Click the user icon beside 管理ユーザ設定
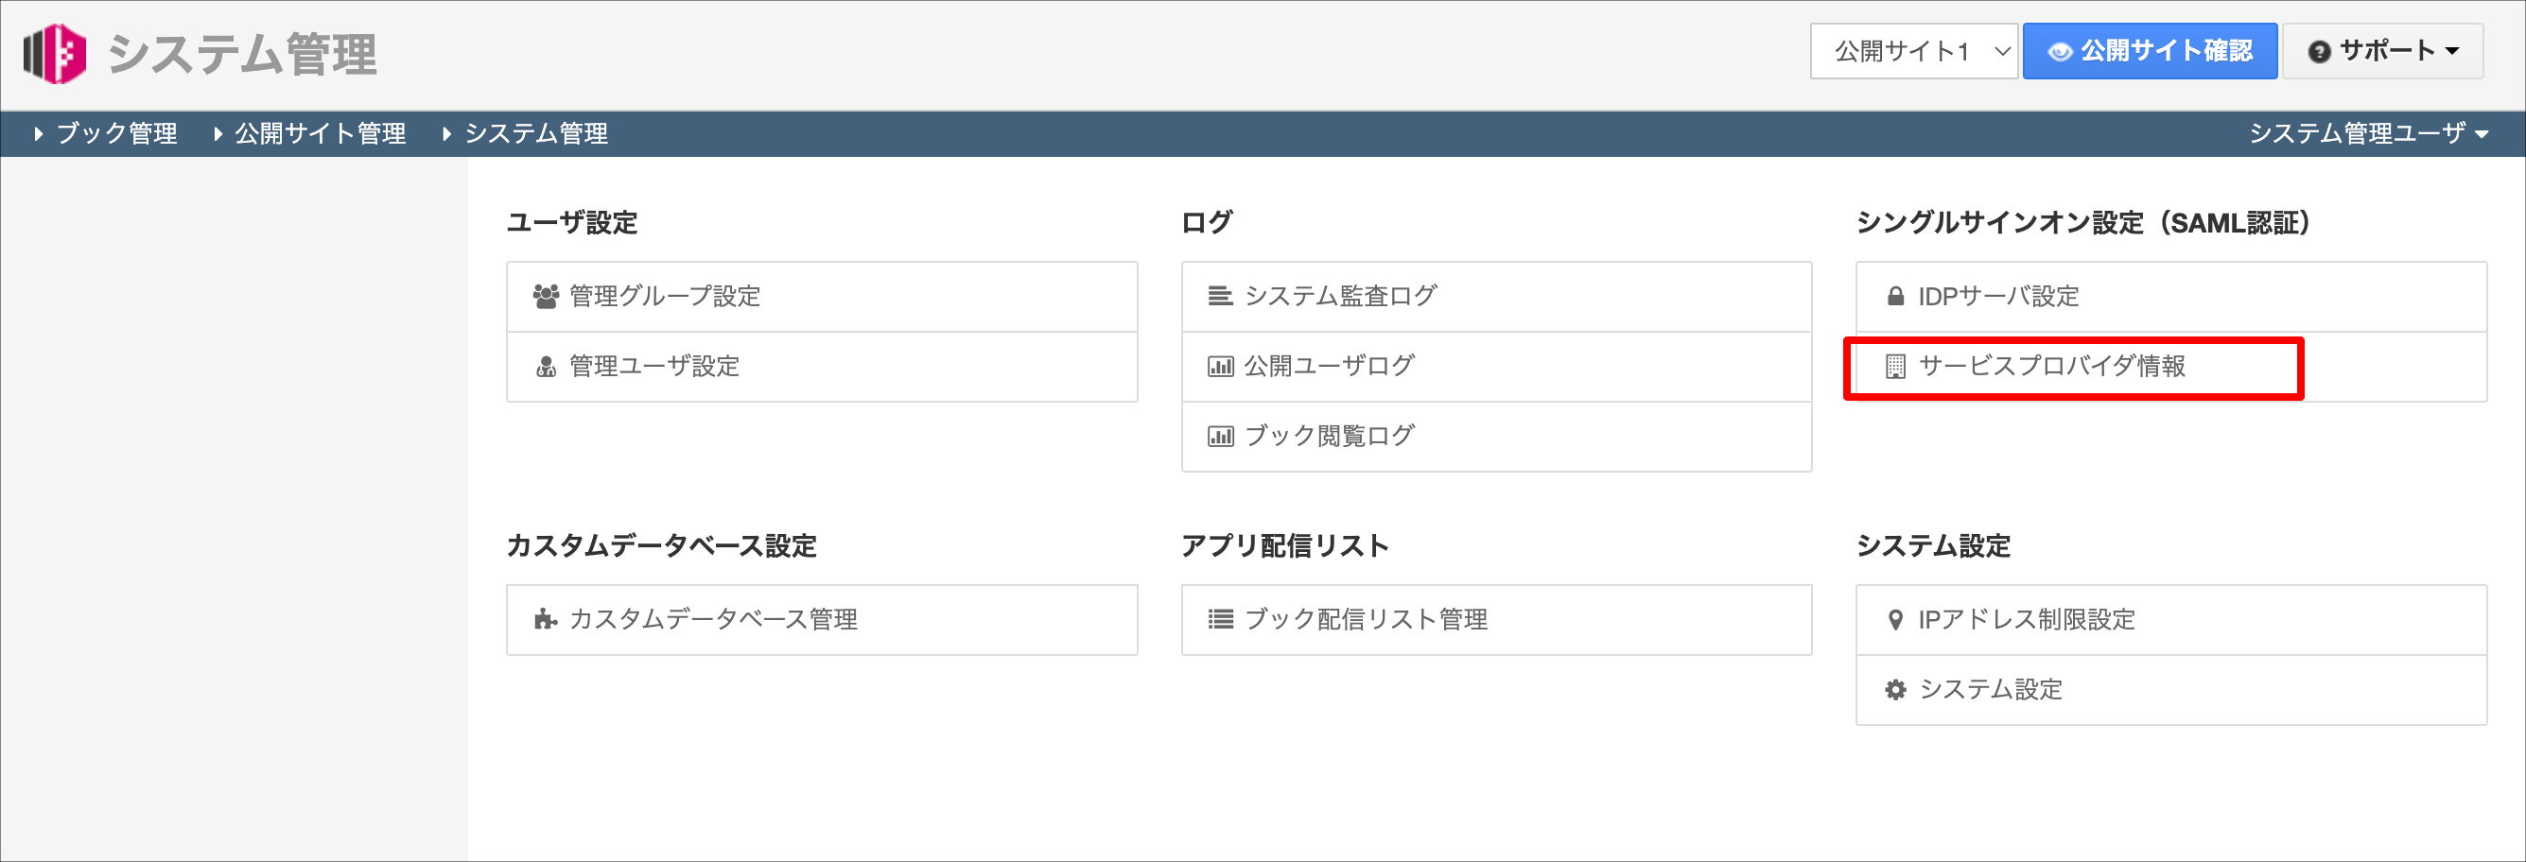Screen dimensions: 2526x862 547,367
